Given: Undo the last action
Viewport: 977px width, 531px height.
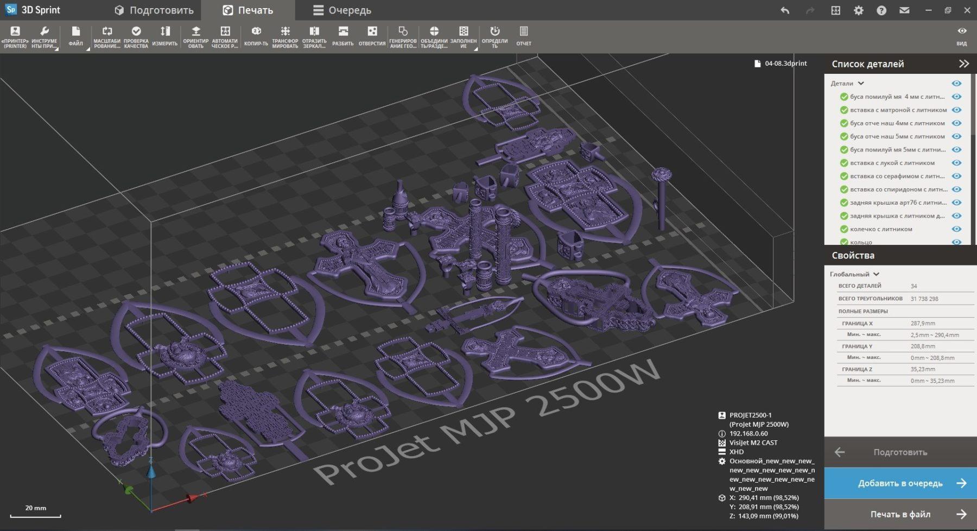Looking at the screenshot, I should pyautogui.click(x=785, y=10).
